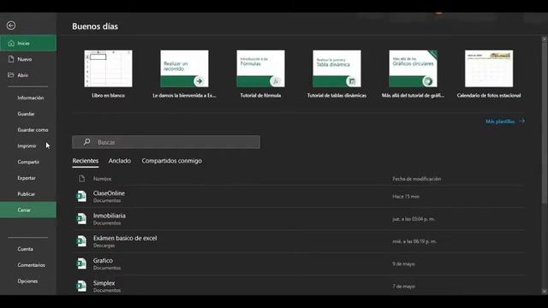Open the Tutorial de fórmula template
Image resolution: width=548 pixels, height=308 pixels.
tap(260, 68)
